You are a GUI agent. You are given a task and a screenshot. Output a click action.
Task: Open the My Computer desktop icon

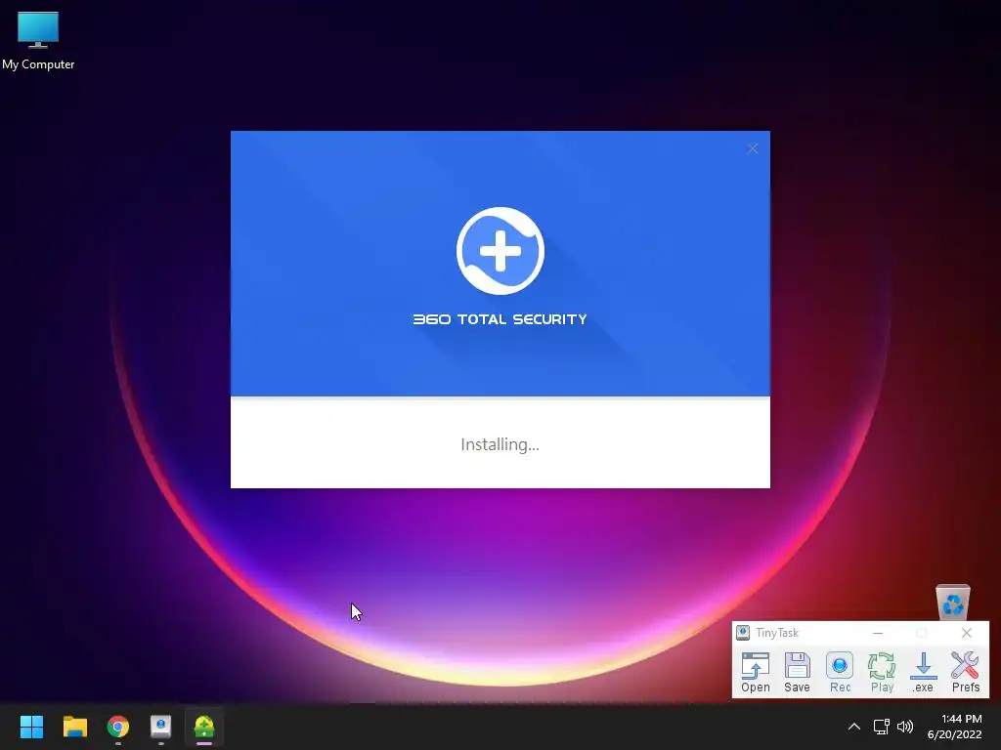coord(38,40)
